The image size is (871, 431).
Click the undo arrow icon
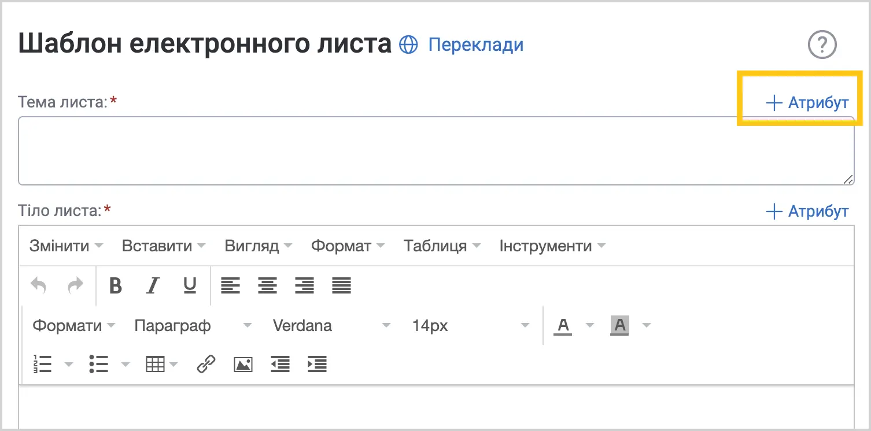click(39, 285)
